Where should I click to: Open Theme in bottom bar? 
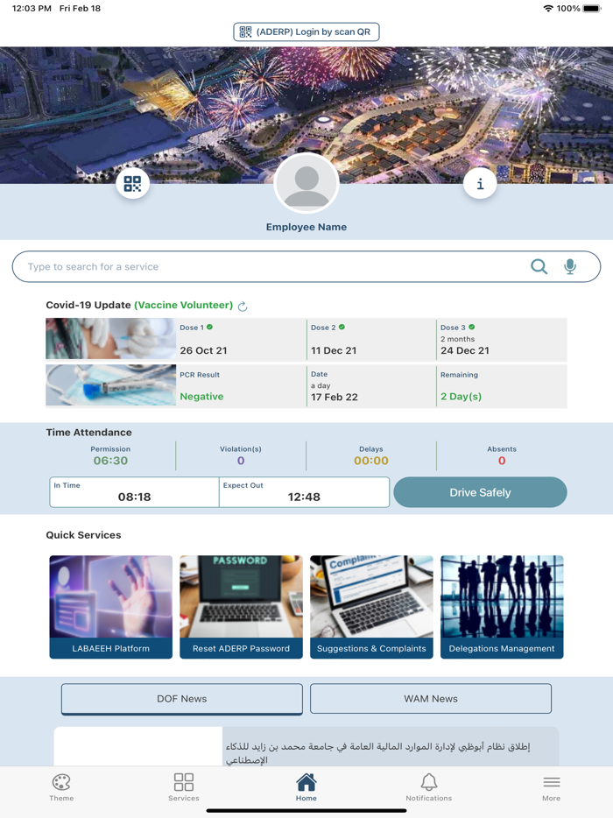click(61, 787)
